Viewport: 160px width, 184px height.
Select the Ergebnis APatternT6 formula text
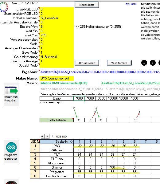(x=100, y=72)
